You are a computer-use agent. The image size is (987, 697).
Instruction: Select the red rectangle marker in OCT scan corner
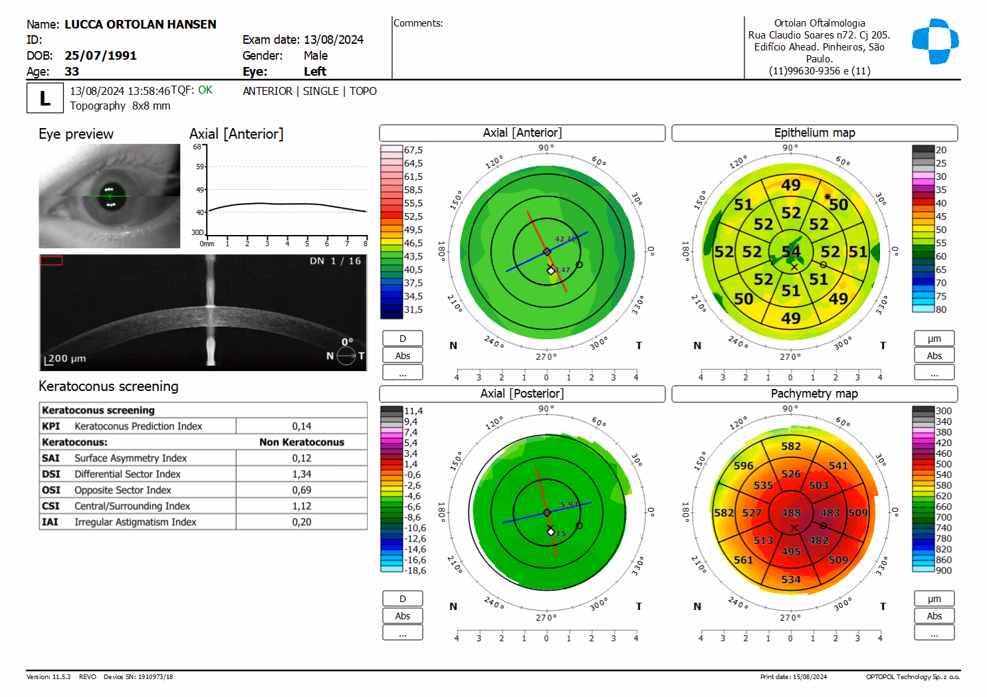click(x=51, y=260)
